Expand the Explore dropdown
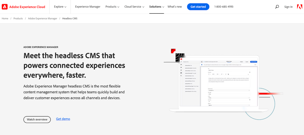Viewport: 304px width, 135px height. click(60, 7)
